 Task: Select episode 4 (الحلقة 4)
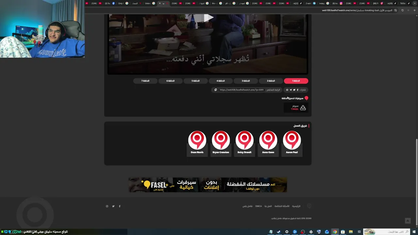[x=220, y=81]
